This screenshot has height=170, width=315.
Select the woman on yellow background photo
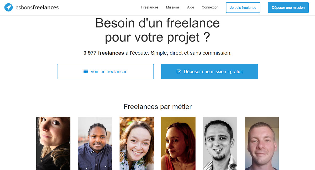(x=178, y=143)
